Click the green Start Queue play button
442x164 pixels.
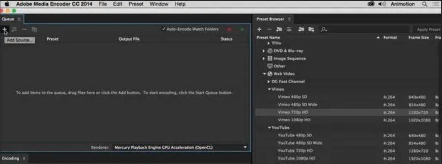pos(243,30)
